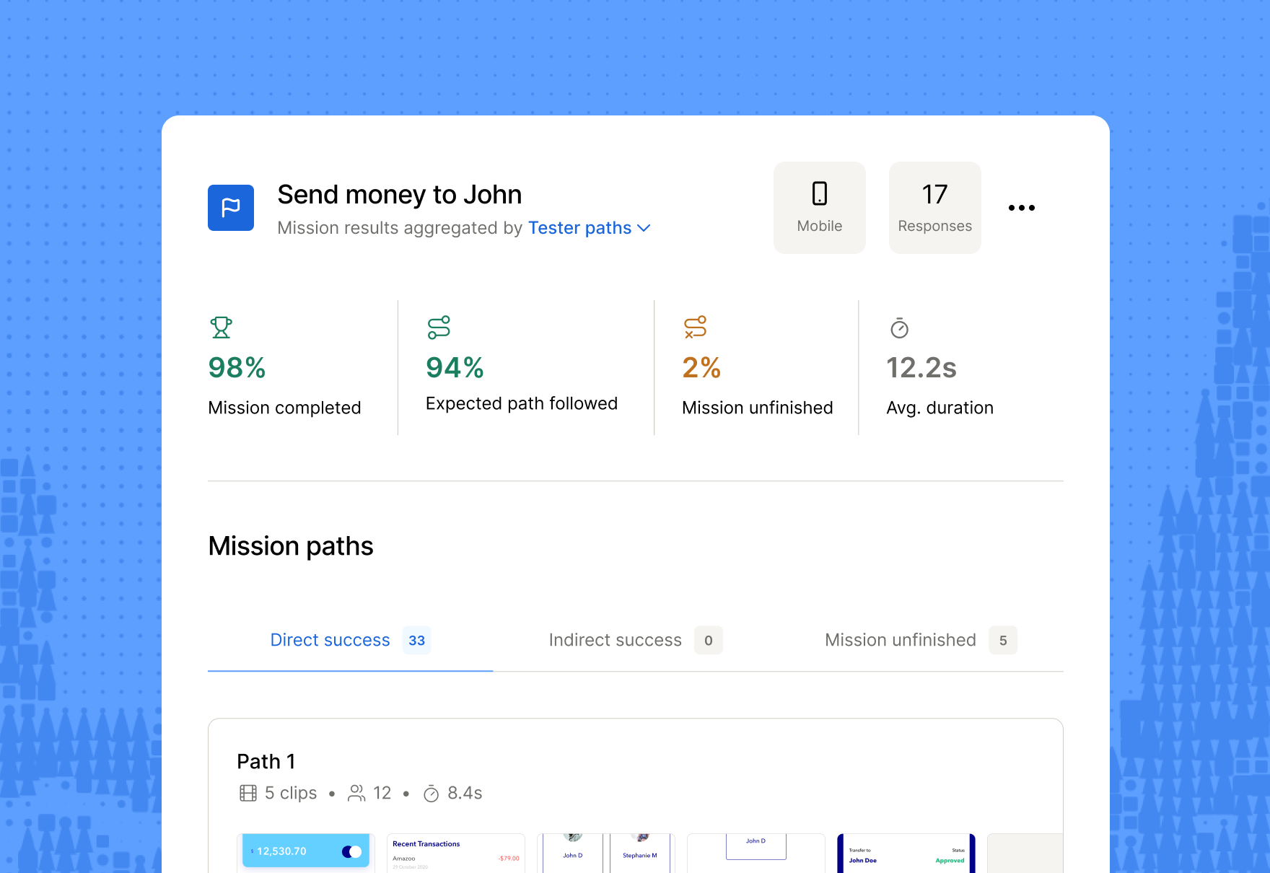Click the 2% mission unfinished value
Viewport: 1270px width, 873px height.
click(x=701, y=368)
